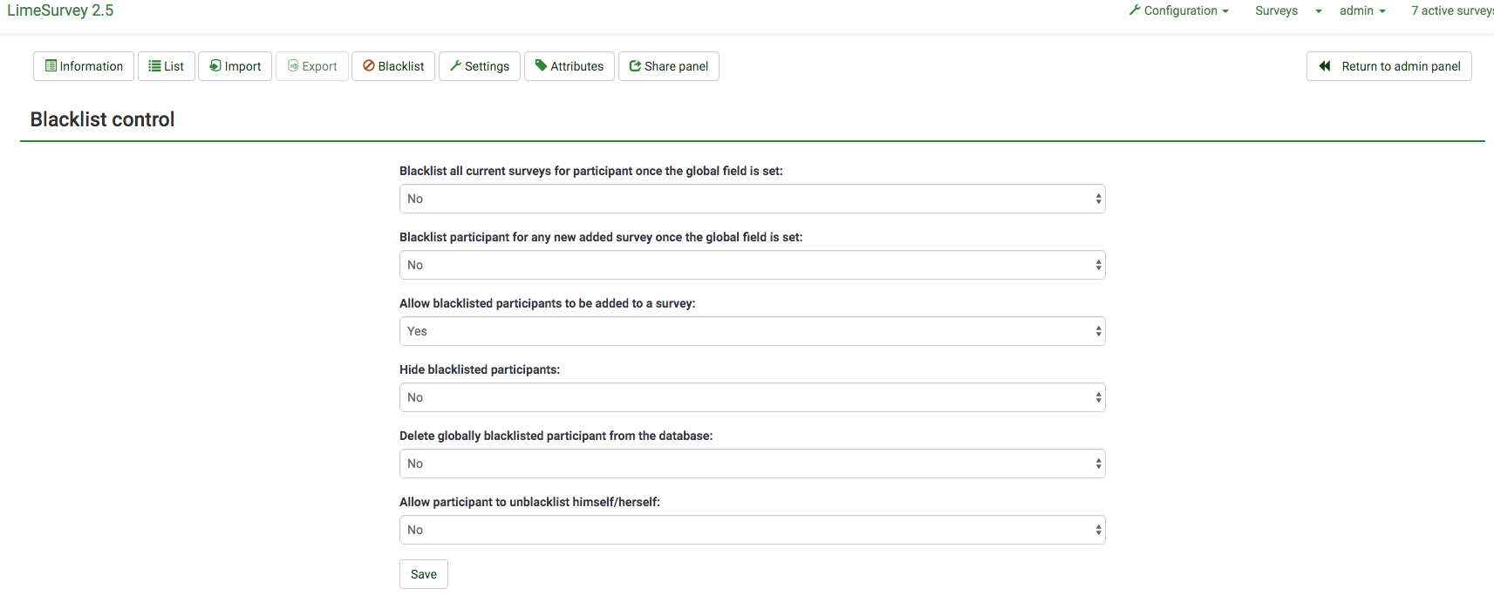
Task: Click the Information panel icon
Action: tap(51, 66)
